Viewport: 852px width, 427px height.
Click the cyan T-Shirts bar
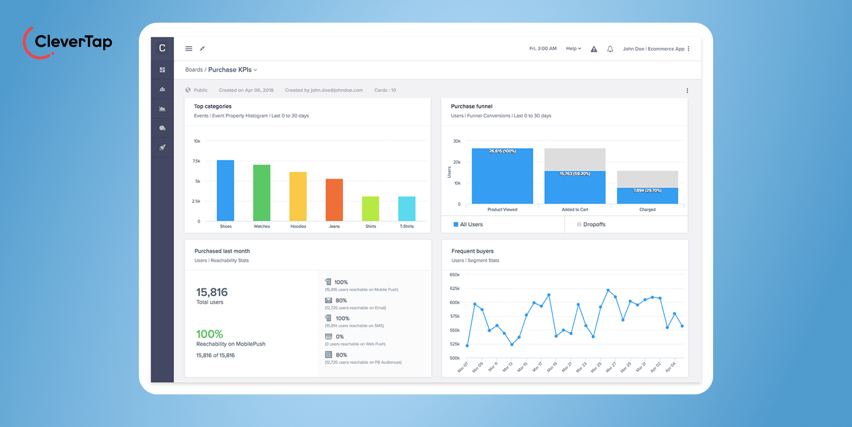[x=407, y=209]
